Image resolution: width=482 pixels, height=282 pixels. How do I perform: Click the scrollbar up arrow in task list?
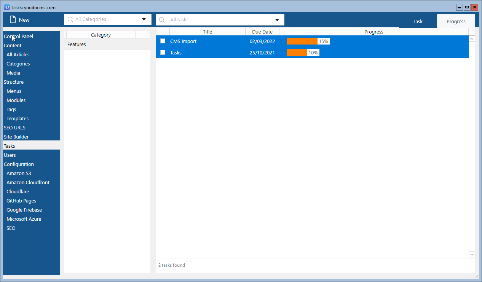click(x=472, y=39)
